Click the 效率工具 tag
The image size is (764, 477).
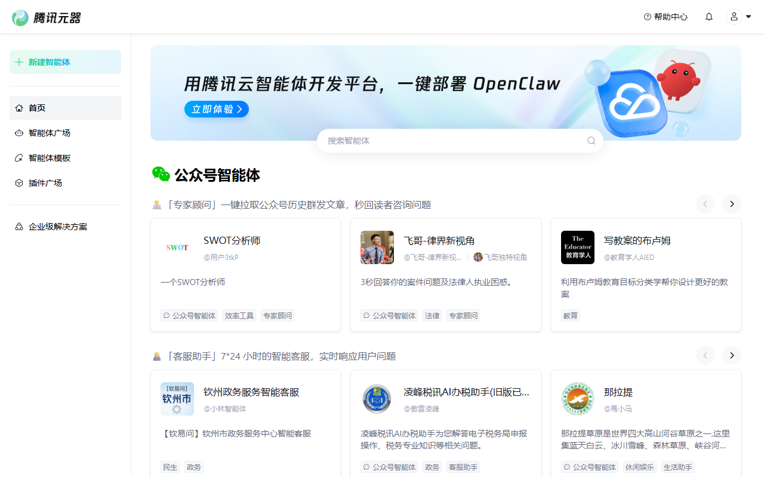click(239, 315)
